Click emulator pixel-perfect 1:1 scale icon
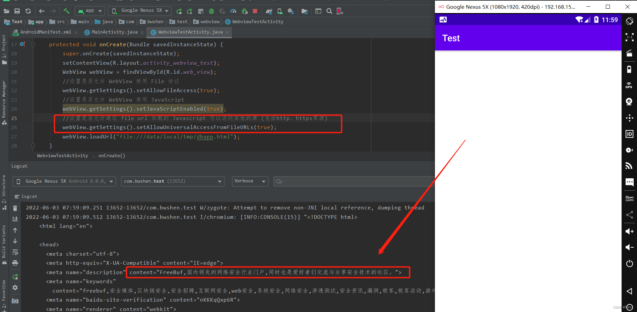637x312 pixels. [x=629, y=37]
